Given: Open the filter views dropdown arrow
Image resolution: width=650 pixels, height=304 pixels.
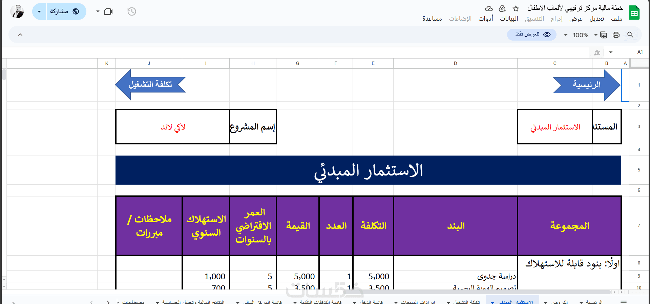Looking at the screenshot, I should tap(596, 35).
